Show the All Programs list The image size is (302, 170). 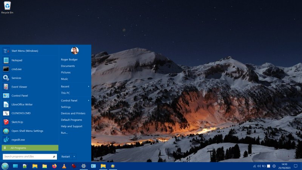30,148
